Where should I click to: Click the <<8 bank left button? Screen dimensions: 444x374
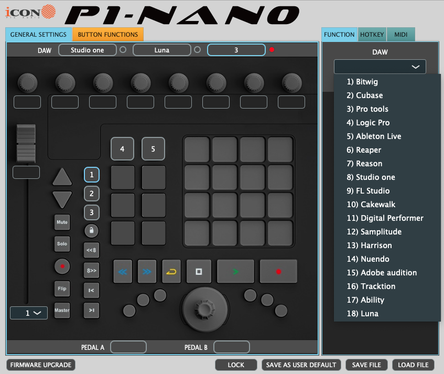tap(91, 250)
